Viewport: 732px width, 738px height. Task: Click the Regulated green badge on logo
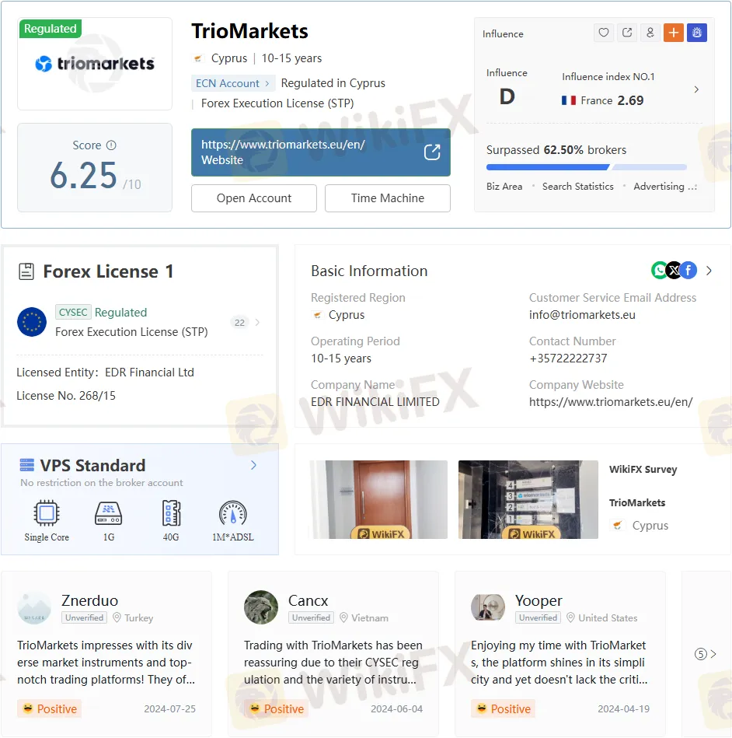click(51, 29)
